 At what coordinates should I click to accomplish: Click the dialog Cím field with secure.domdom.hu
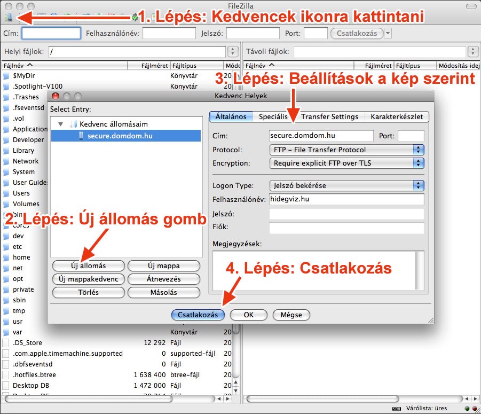click(x=321, y=136)
